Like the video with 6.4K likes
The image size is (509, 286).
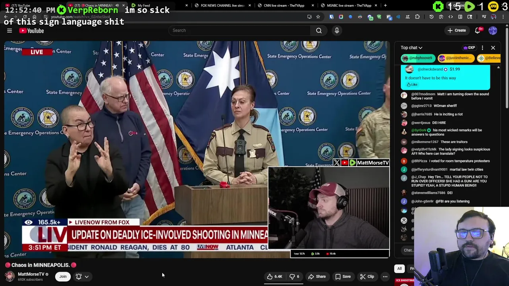[x=274, y=276]
